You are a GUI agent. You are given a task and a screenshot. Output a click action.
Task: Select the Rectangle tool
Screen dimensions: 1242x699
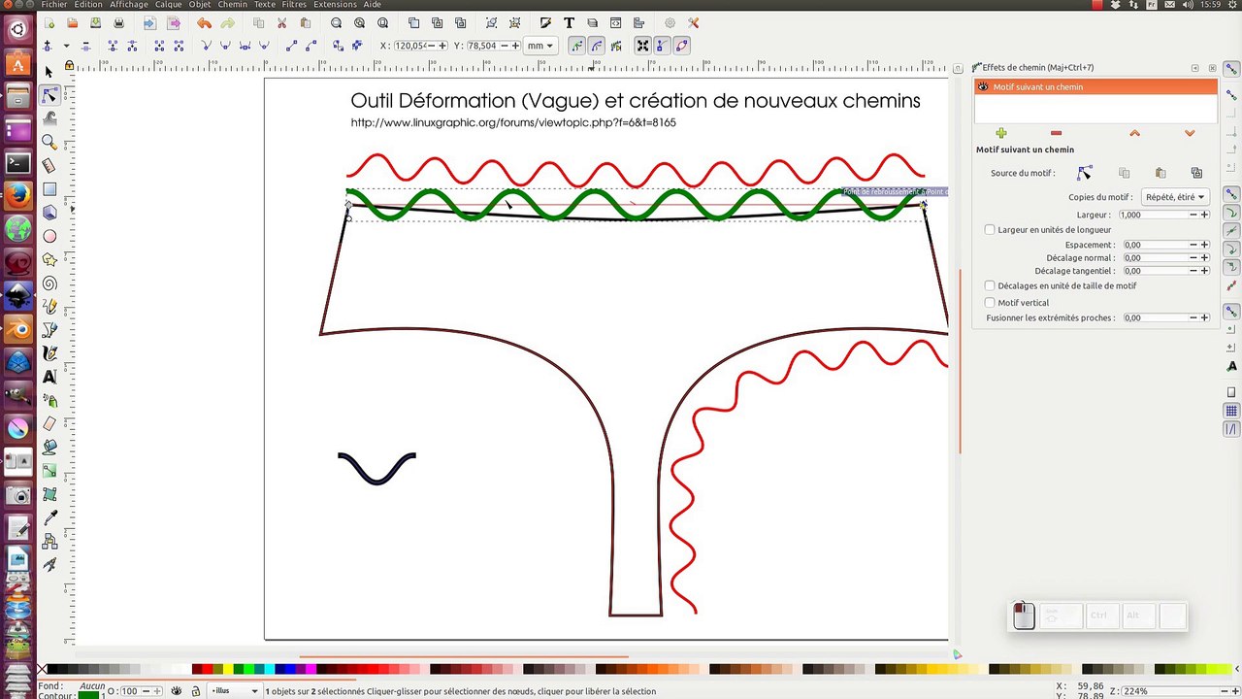click(49, 189)
